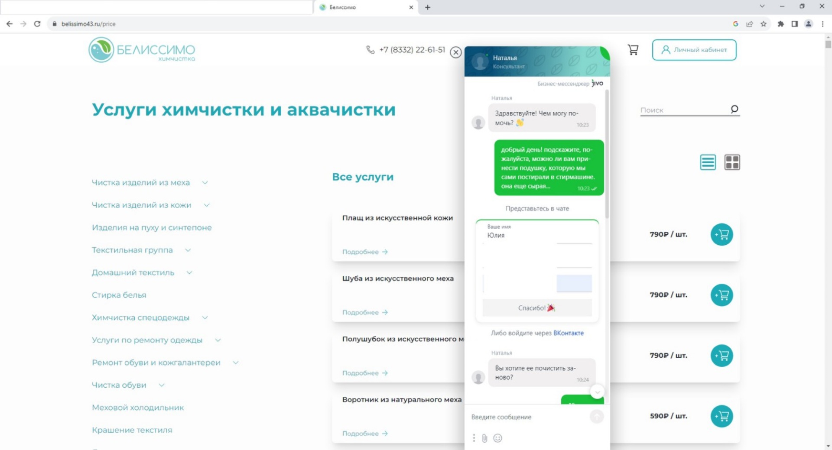The width and height of the screenshot is (832, 450).
Task: Bookmark this page with the star icon
Action: 764,24
